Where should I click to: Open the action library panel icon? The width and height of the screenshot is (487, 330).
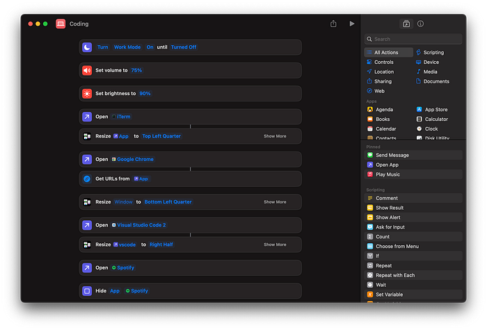(406, 24)
